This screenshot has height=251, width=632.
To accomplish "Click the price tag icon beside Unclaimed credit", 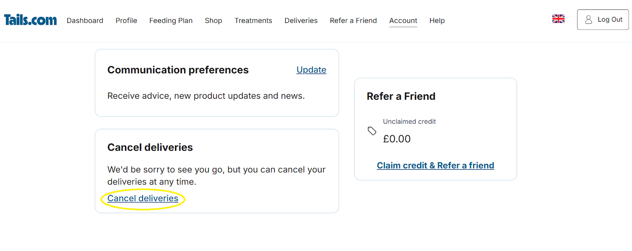I will 372,131.
